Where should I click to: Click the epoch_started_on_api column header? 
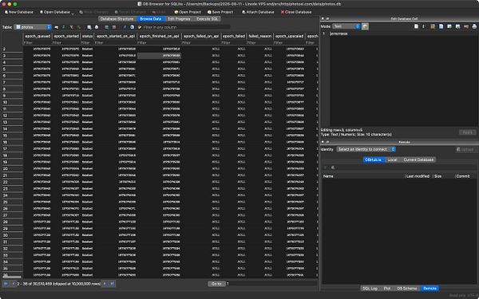116,36
